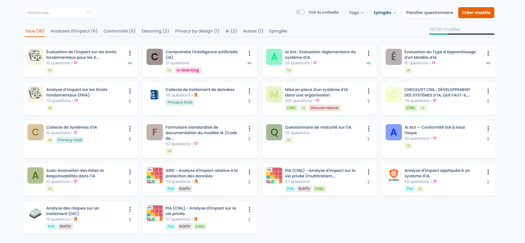Open kebab menu of AI Act Conformité SIA card
This screenshot has width=525, height=243.
[488, 129]
